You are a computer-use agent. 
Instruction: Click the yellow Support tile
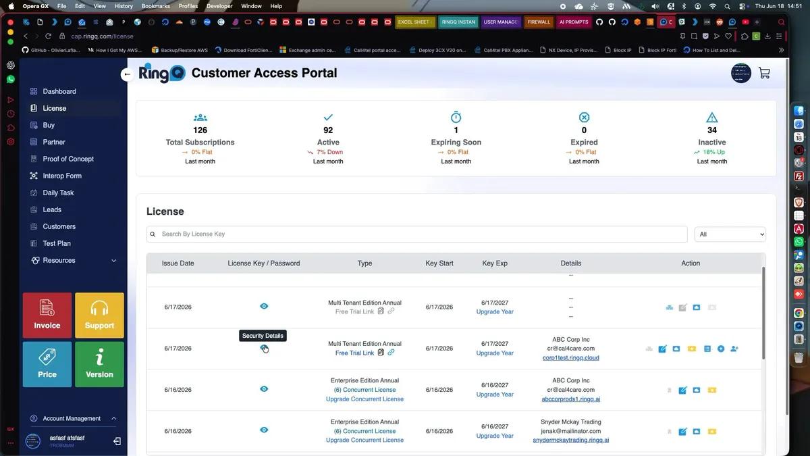[99, 315]
